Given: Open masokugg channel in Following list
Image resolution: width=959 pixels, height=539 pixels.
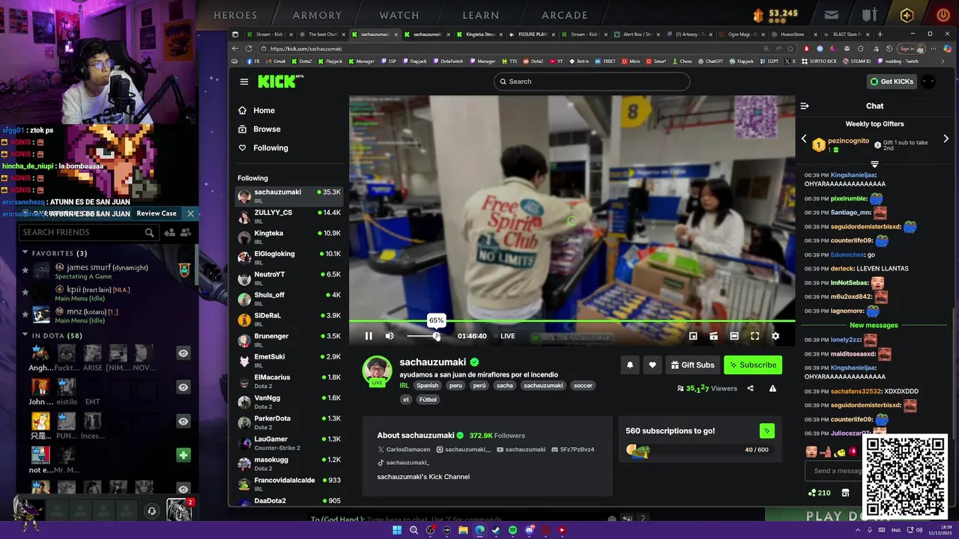Looking at the screenshot, I should point(289,463).
